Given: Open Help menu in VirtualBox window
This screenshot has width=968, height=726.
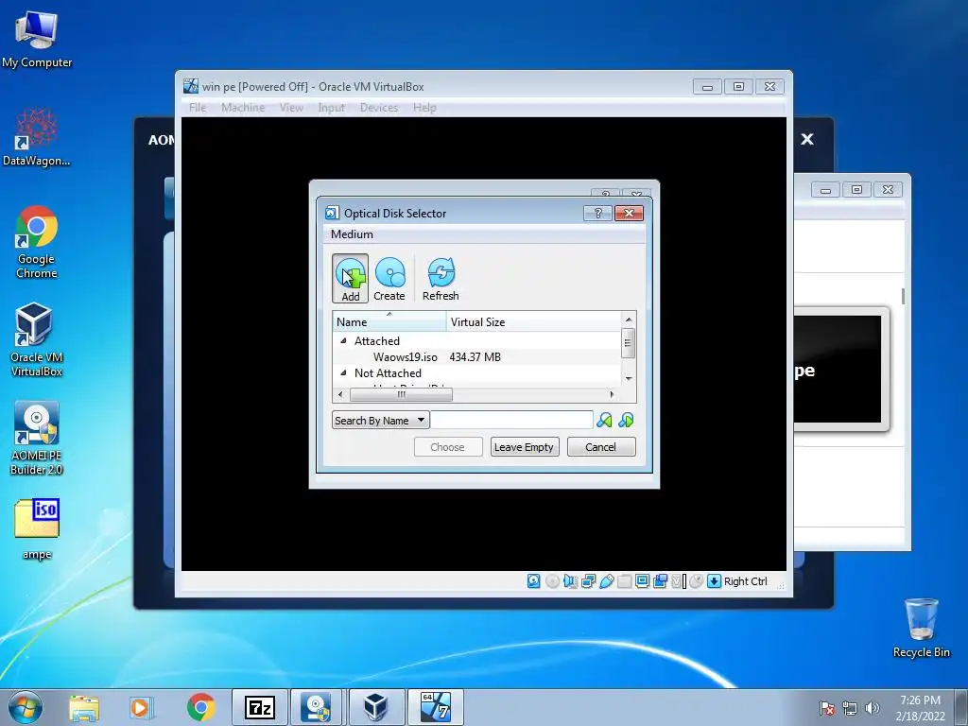Looking at the screenshot, I should (x=424, y=108).
